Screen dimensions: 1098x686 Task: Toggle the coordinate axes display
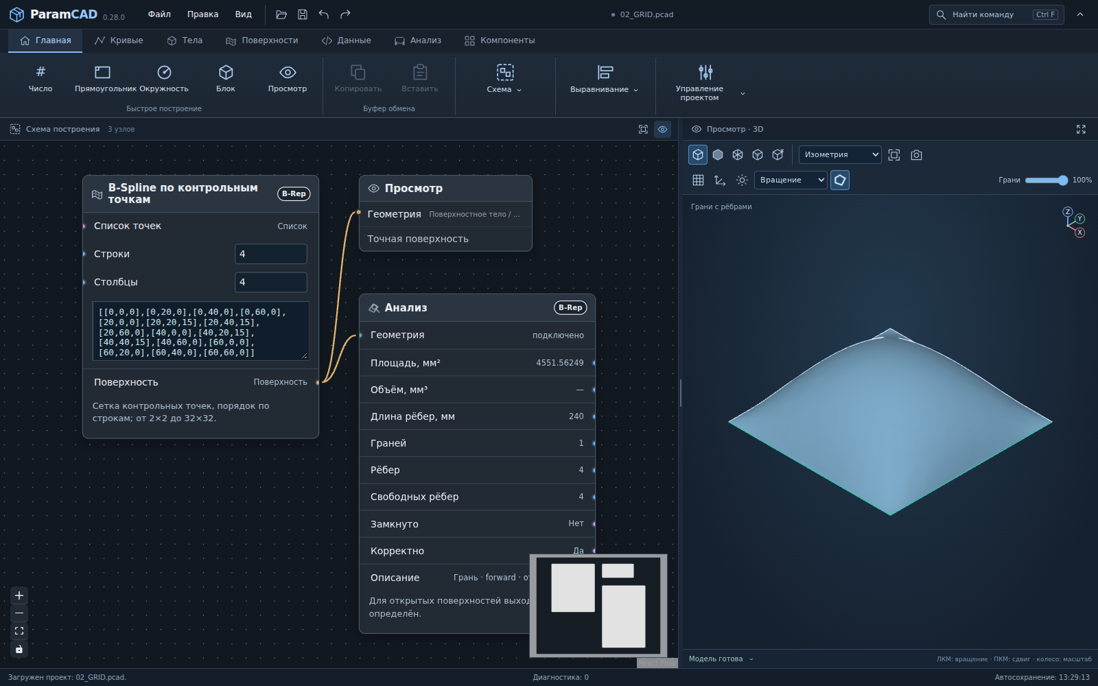pyautogui.click(x=720, y=180)
